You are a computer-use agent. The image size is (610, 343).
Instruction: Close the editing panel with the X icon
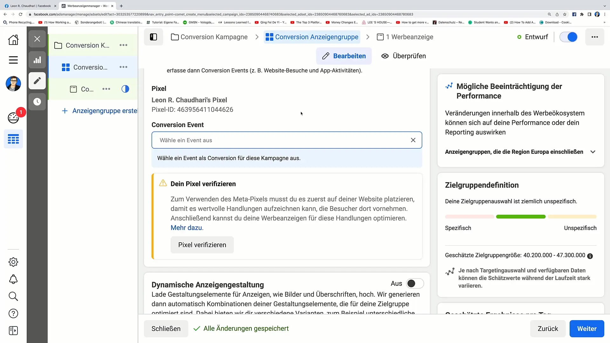coord(37,39)
